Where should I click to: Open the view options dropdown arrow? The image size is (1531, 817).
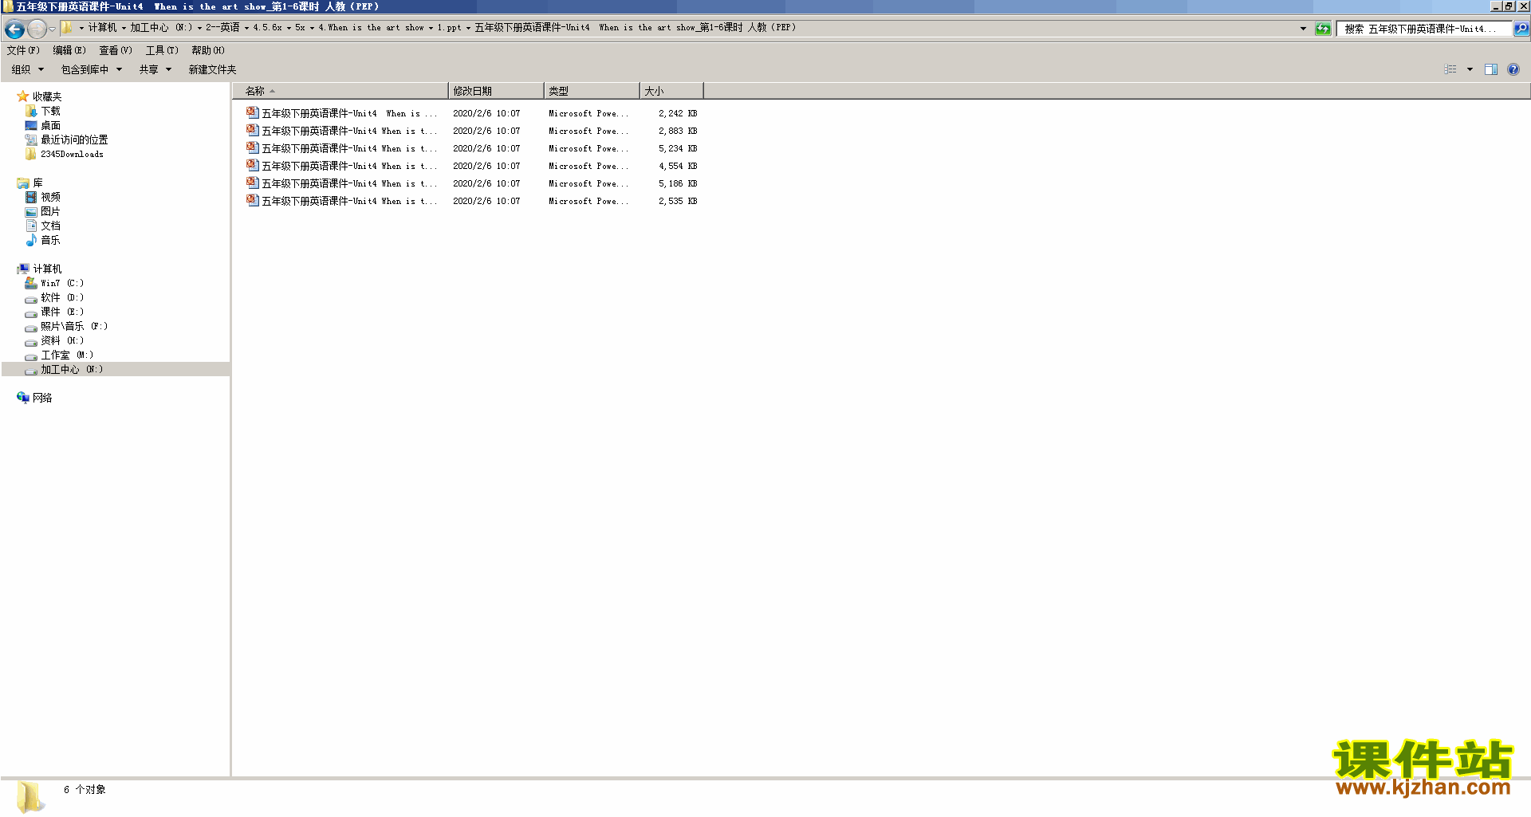pyautogui.click(x=1470, y=69)
